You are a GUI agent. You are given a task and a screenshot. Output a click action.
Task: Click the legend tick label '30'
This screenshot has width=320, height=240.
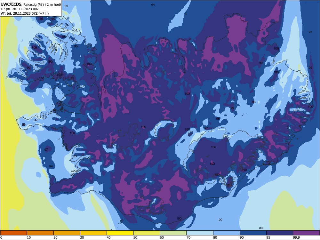coord(82,237)
